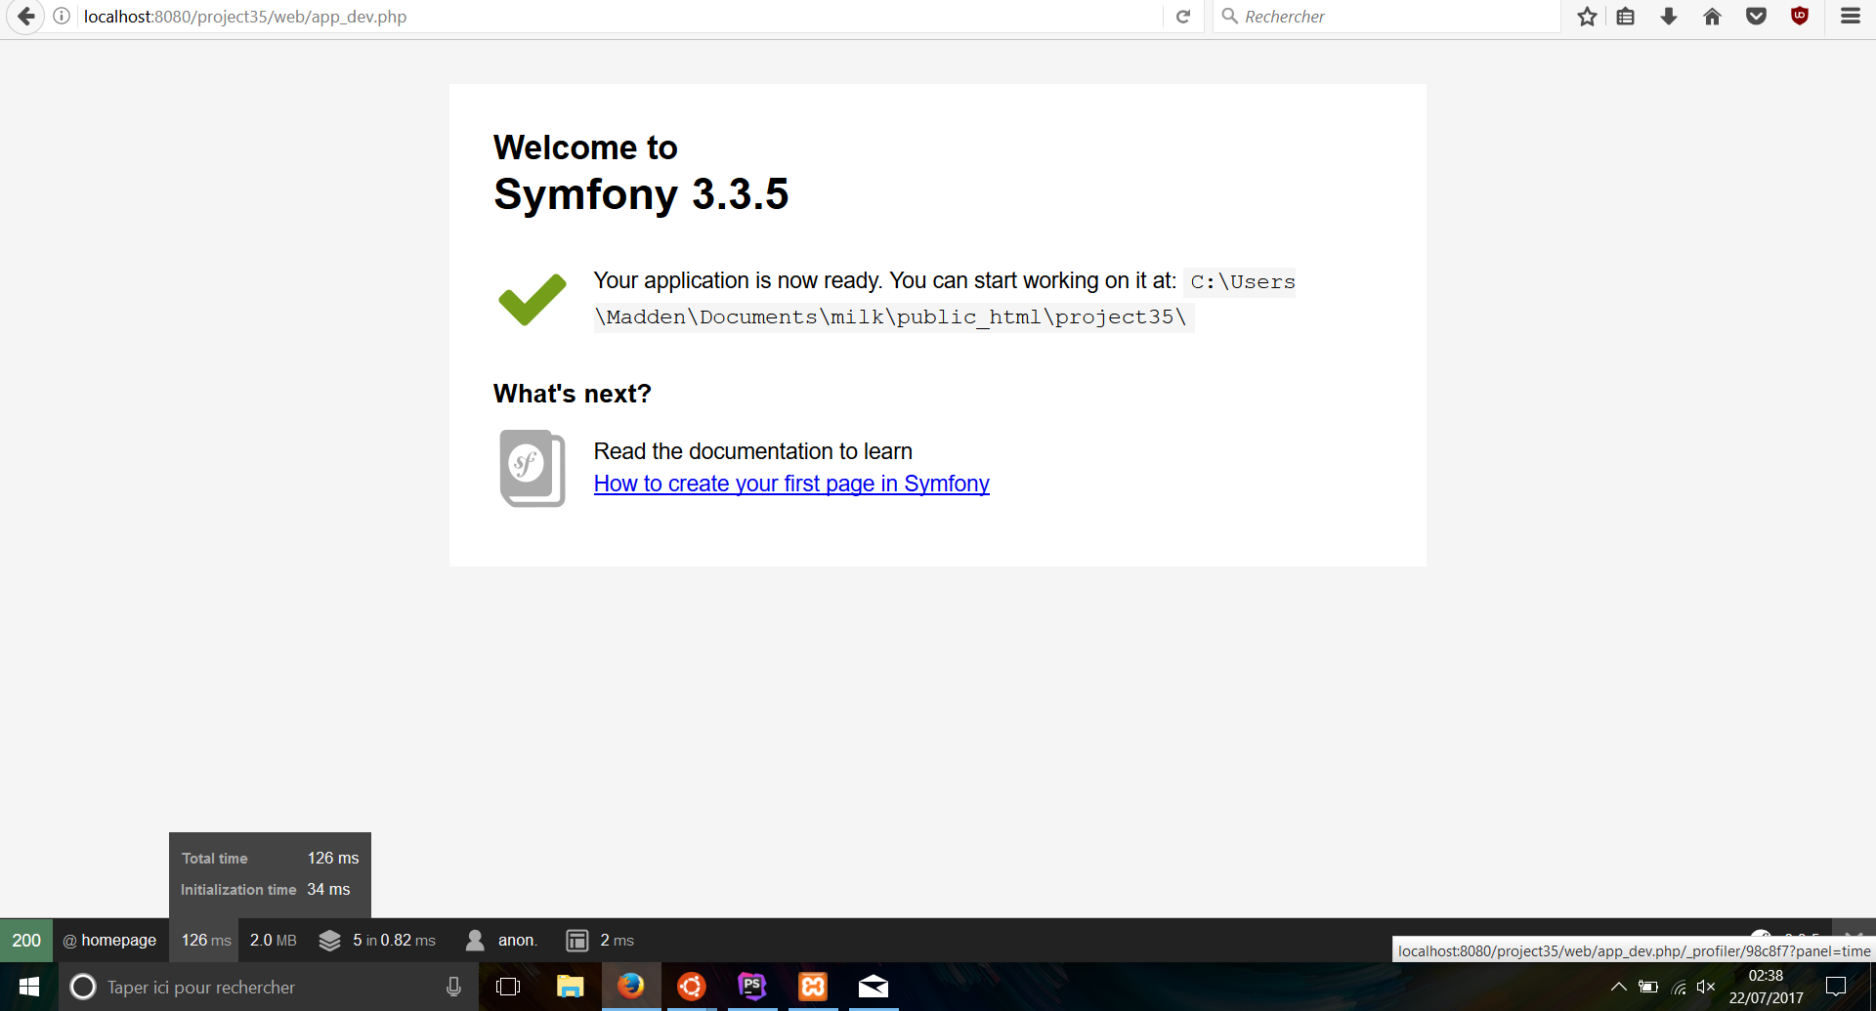Screen dimensions: 1876x1011
Task: Activate the taskbar microphone icon
Action: (x=453, y=987)
